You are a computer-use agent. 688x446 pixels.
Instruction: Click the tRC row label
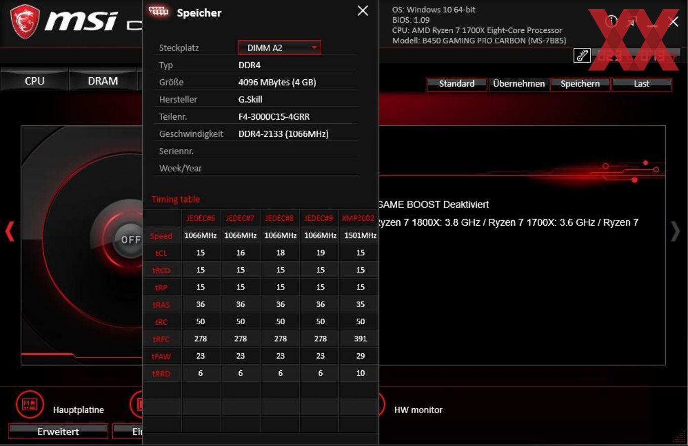[x=161, y=322]
